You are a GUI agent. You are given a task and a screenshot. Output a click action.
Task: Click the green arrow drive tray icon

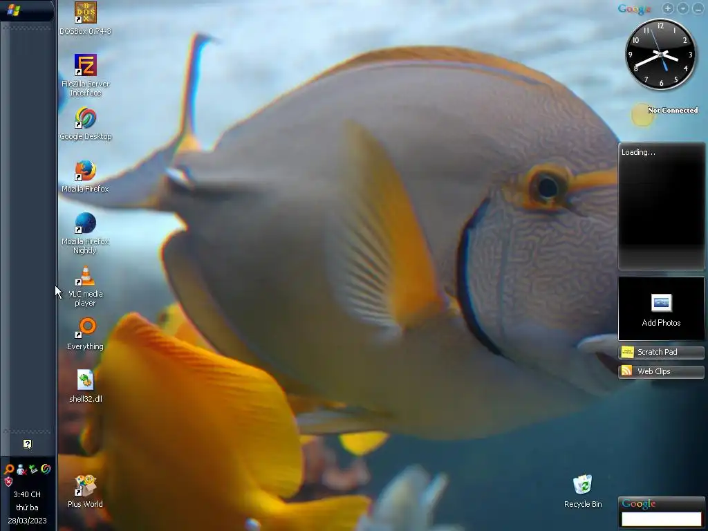click(x=33, y=469)
